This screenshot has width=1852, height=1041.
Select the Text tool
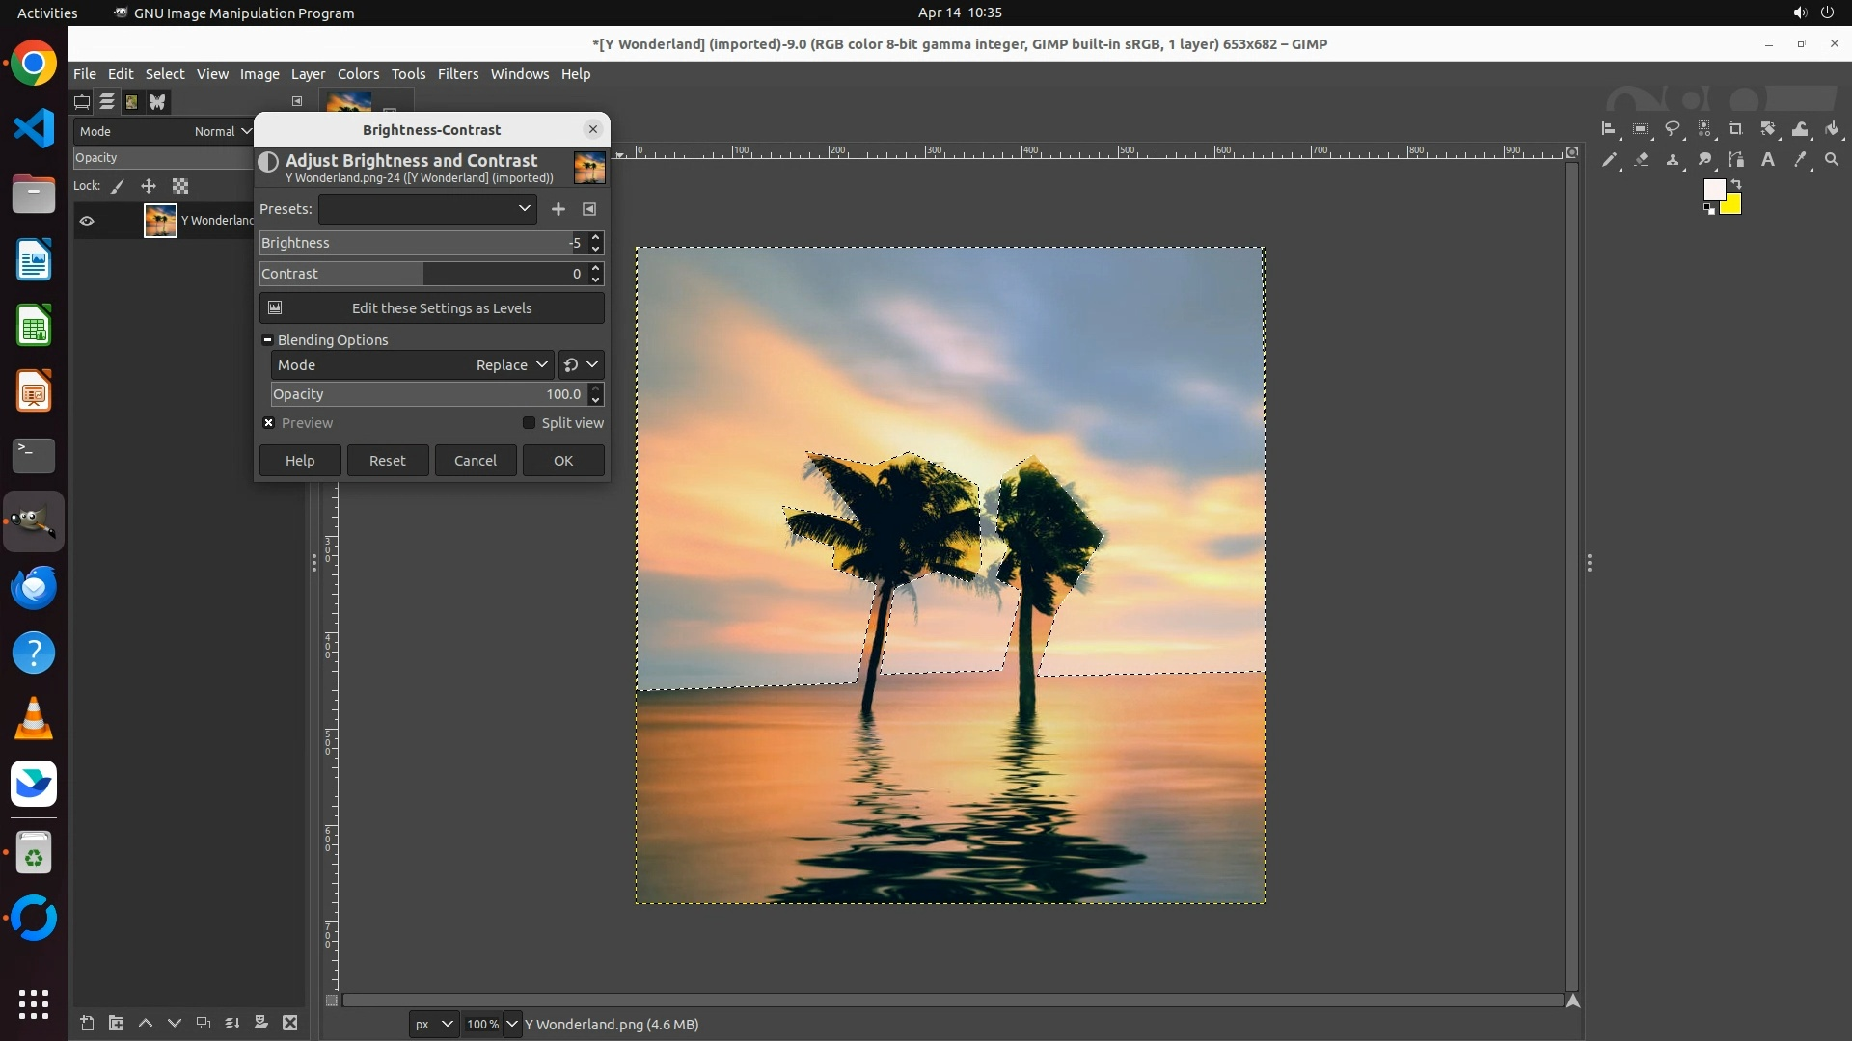coord(1768,160)
